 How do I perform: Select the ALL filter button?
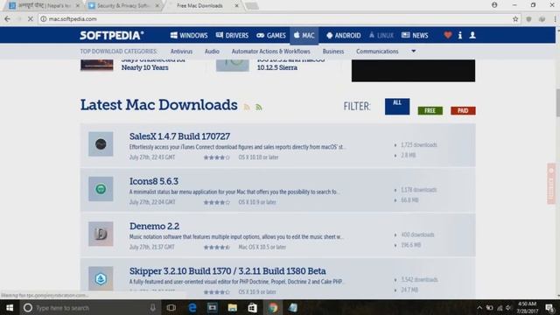click(x=397, y=107)
